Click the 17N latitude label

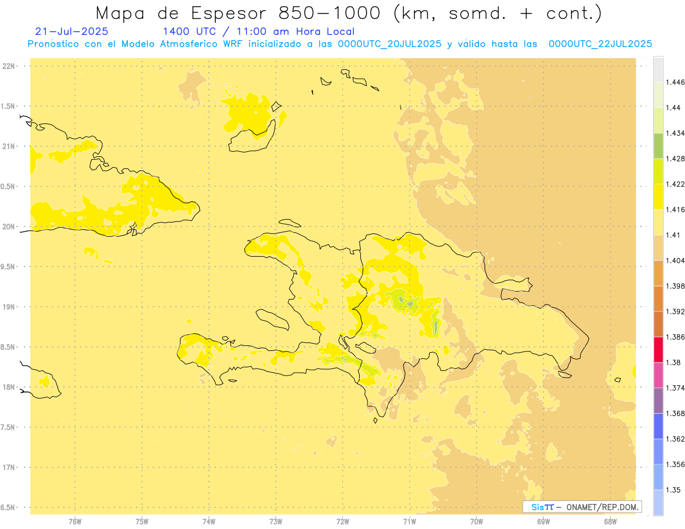9,467
